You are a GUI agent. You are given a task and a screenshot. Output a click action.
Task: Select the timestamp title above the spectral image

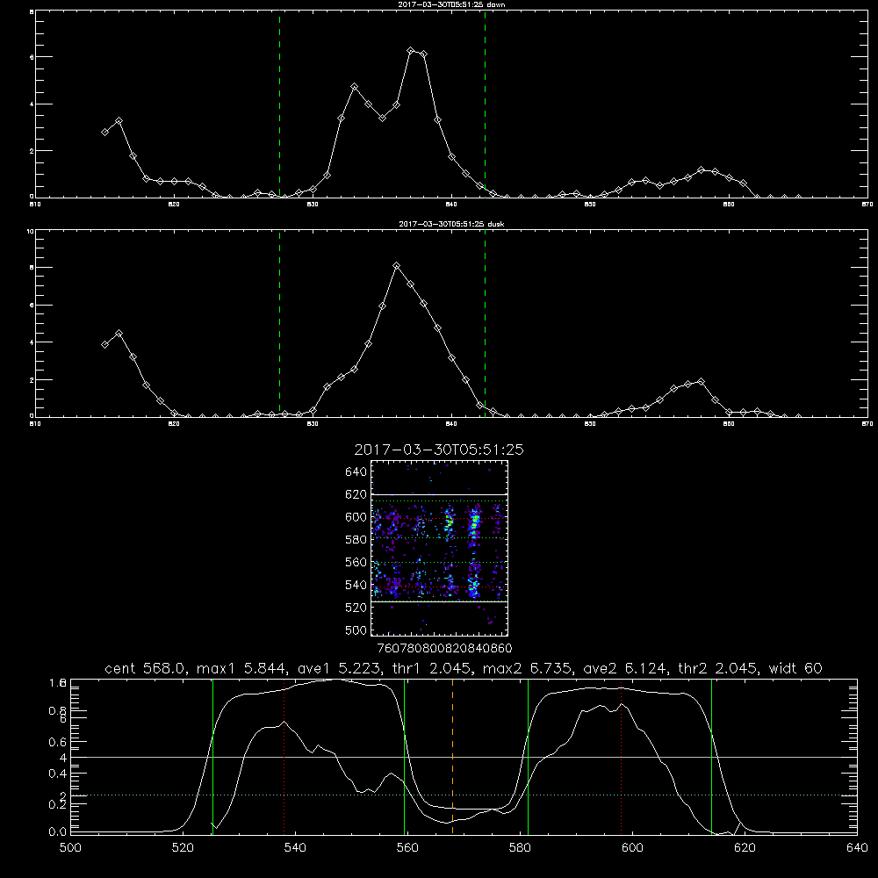439,450
